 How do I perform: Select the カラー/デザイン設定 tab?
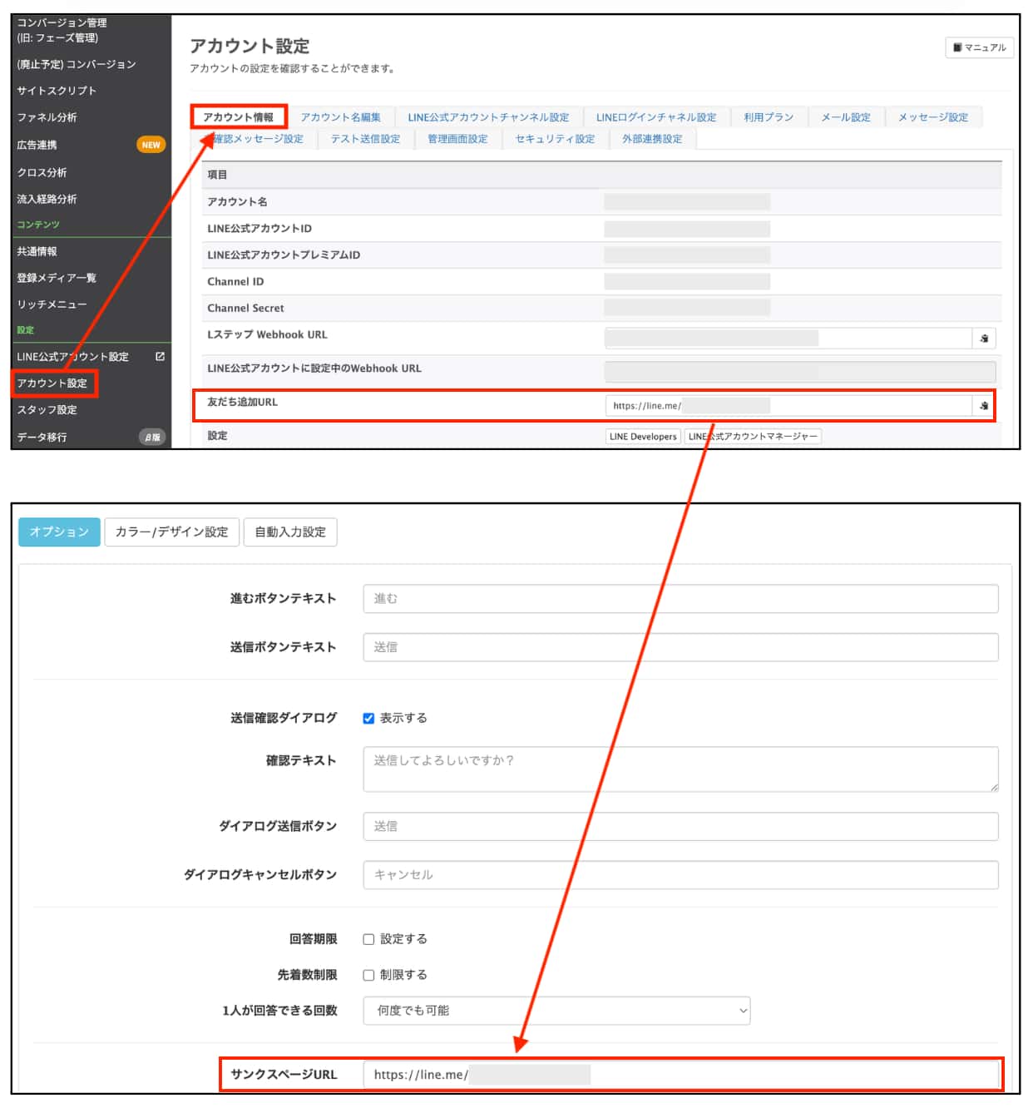pyautogui.click(x=171, y=532)
